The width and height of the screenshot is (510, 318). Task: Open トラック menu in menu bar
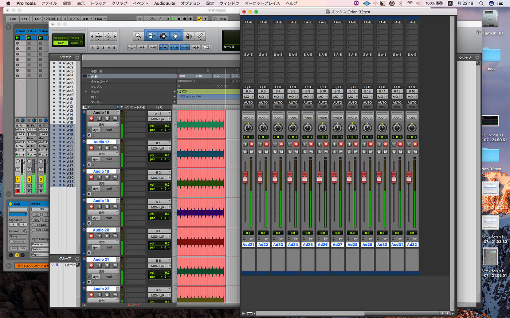click(x=98, y=3)
